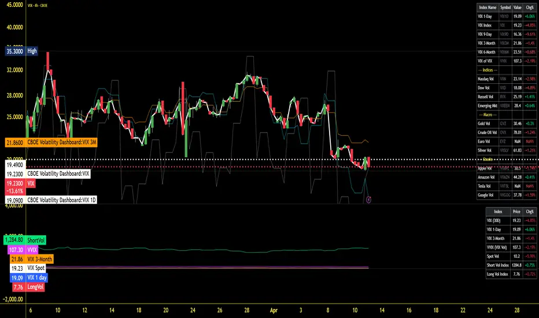Image resolution: width=539 pixels, height=318 pixels.
Task: Click the 'CBOE Volatility Dashboard:VIX 1D' label
Action: 61,200
